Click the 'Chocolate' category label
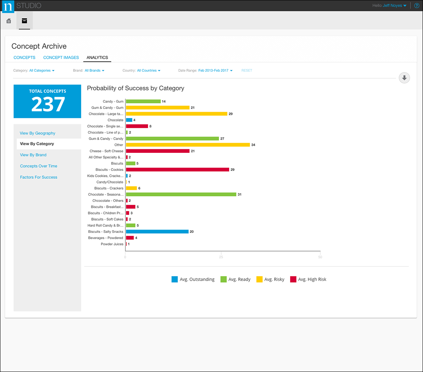Image resolution: width=423 pixels, height=372 pixels. tap(116, 120)
